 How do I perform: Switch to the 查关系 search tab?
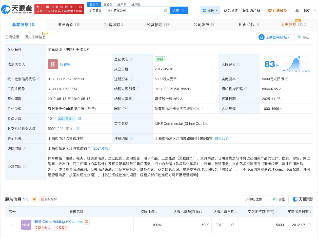click(x=122, y=4)
